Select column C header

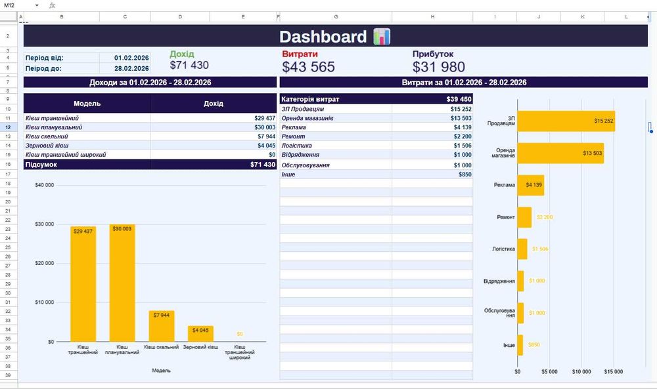pyautogui.click(x=125, y=17)
